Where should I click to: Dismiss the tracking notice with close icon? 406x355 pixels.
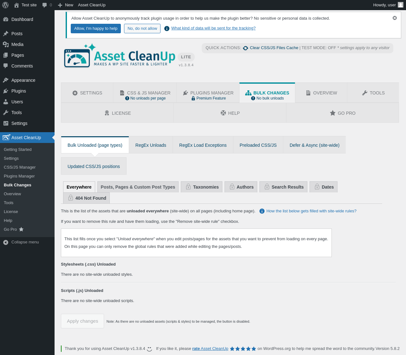[x=395, y=18]
